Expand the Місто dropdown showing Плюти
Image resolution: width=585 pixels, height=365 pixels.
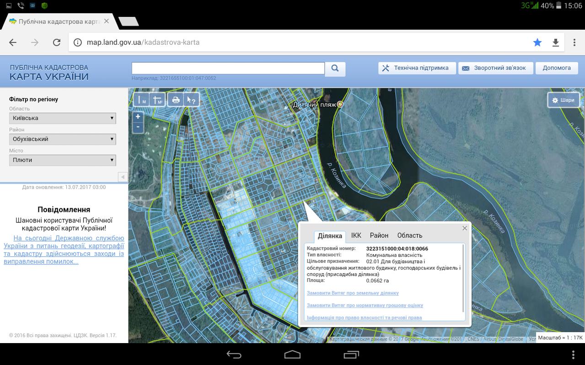point(63,160)
